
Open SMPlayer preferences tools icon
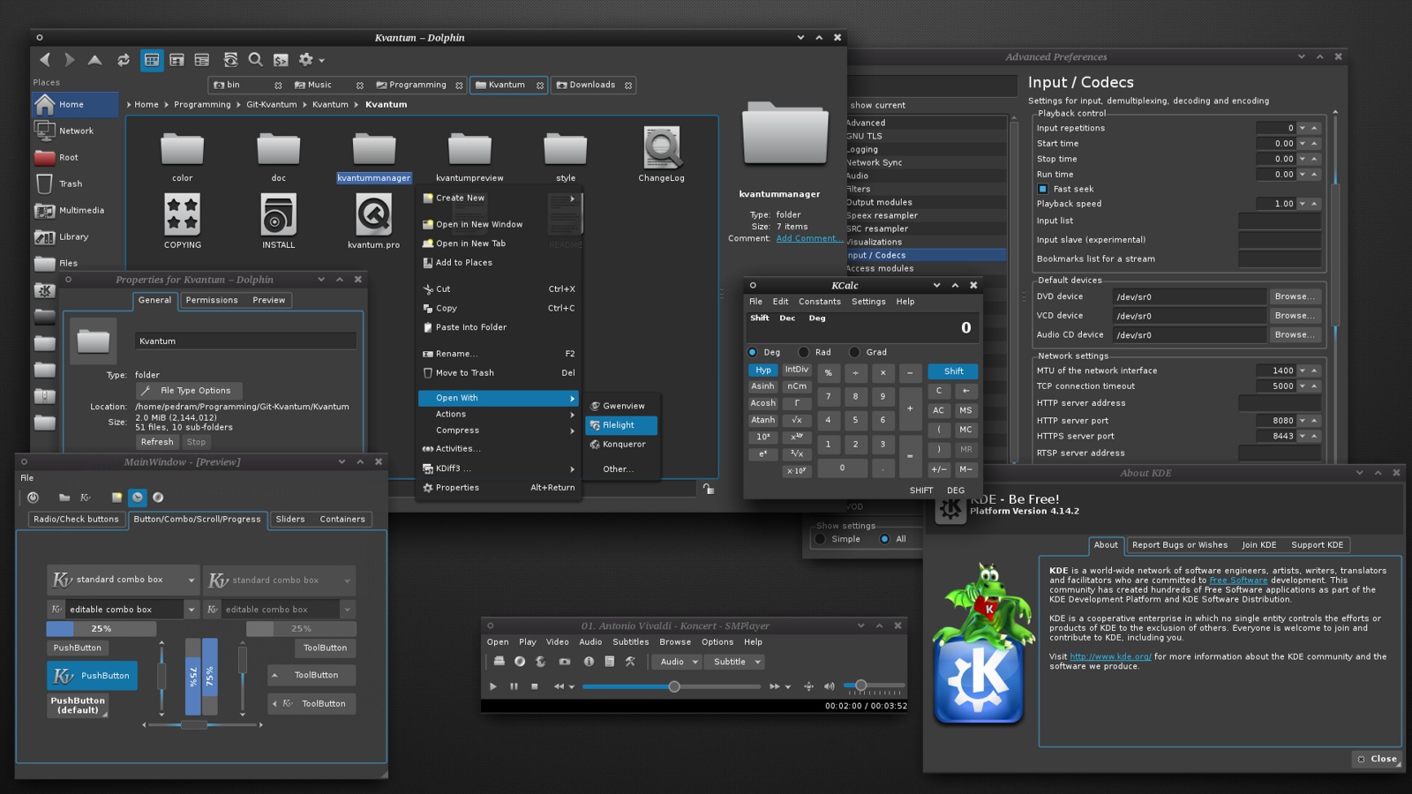pos(630,662)
